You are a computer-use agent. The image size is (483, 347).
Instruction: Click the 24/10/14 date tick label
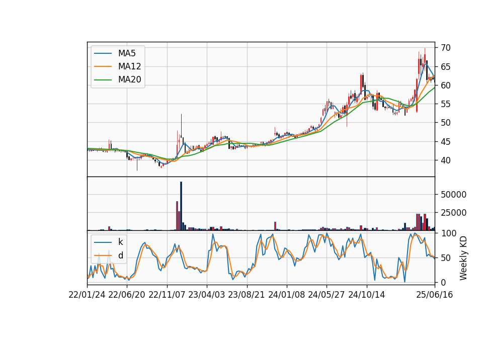[x=367, y=295]
